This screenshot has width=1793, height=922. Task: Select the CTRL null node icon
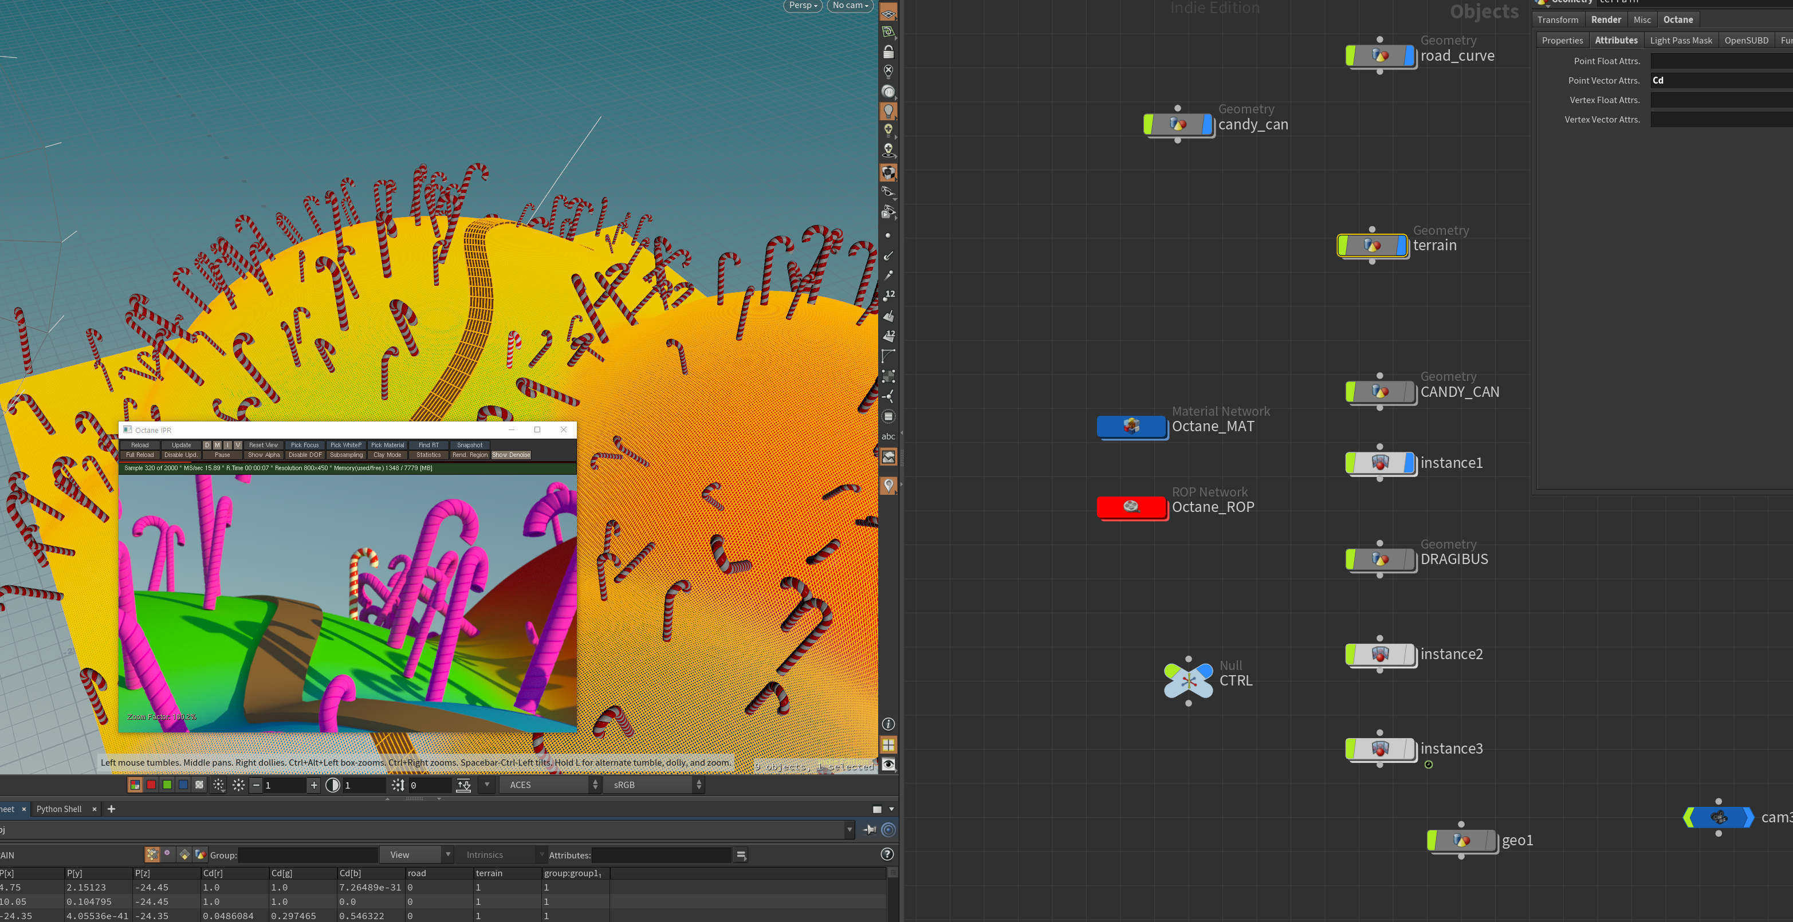pyautogui.click(x=1188, y=680)
